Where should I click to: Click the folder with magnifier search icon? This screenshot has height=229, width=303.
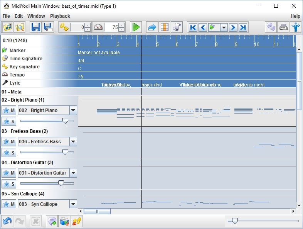(20, 27)
